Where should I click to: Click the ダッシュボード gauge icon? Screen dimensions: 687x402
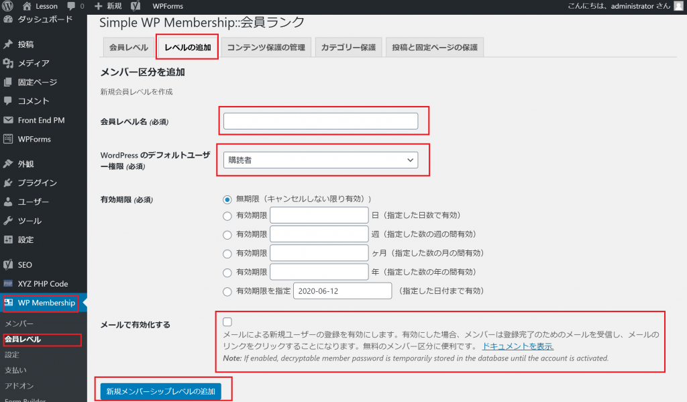[x=8, y=19]
